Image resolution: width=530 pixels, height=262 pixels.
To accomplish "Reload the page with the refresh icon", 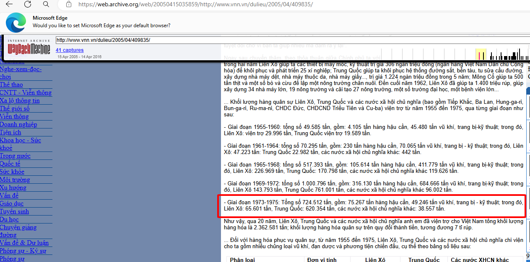I will (28, 5).
